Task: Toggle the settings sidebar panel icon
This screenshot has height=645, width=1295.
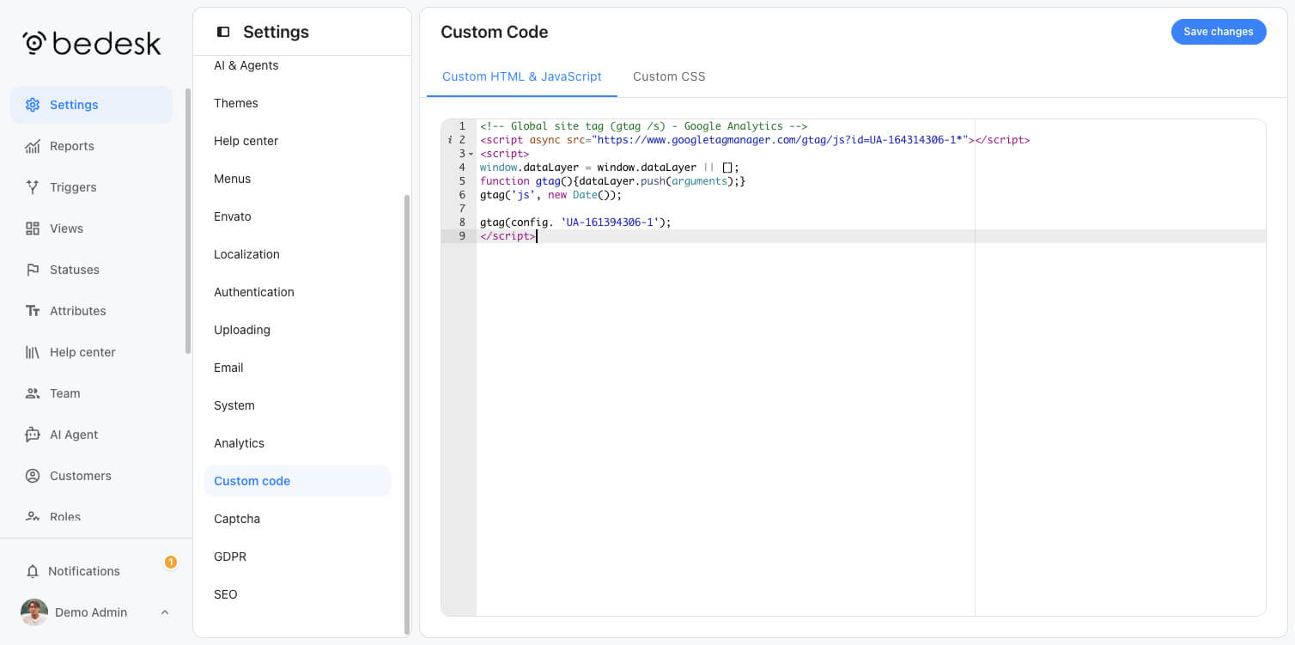Action: pos(223,32)
